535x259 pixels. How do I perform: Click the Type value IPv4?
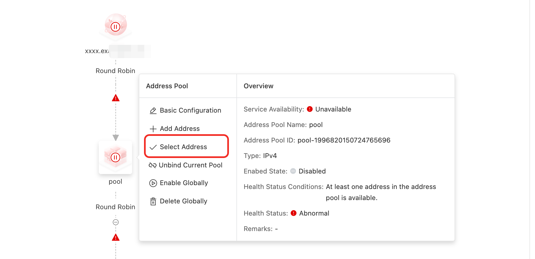tap(270, 156)
